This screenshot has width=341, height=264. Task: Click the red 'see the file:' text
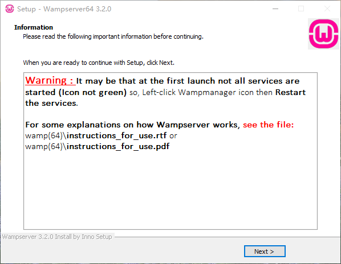pos(269,125)
